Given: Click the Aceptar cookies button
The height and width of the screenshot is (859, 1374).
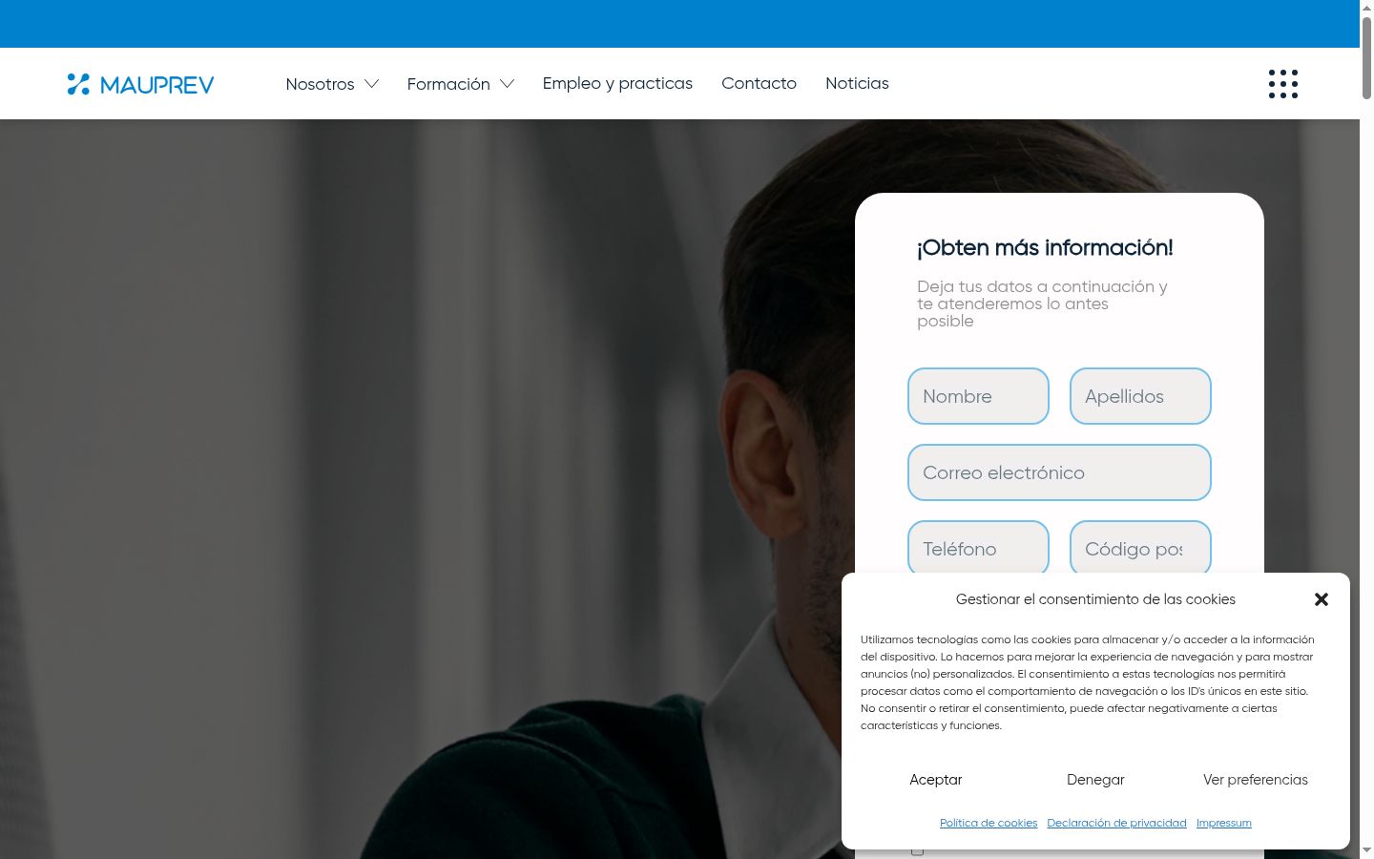Looking at the screenshot, I should [936, 780].
